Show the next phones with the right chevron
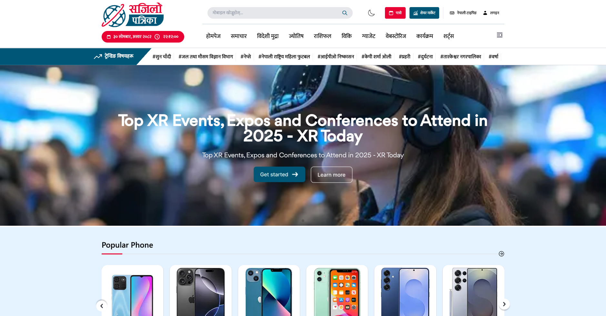This screenshot has height=316, width=606. click(504, 304)
